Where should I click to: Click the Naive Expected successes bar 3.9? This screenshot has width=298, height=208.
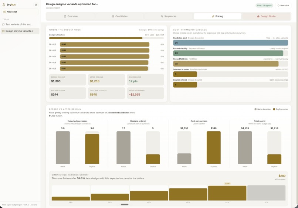[63, 147]
